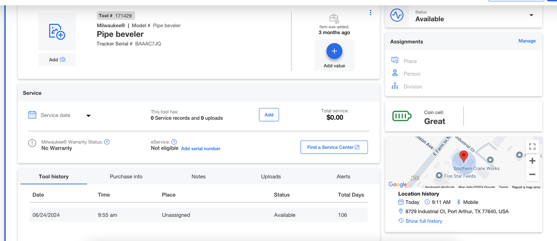Viewport: 557px width, 241px height.
Task: Click the Add serial number link
Action: coord(200,149)
